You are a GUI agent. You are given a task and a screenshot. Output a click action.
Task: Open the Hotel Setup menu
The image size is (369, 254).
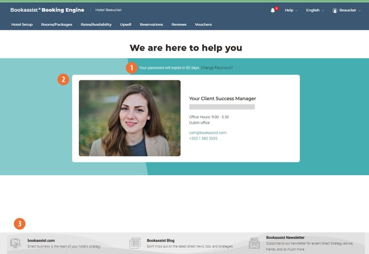(x=22, y=24)
